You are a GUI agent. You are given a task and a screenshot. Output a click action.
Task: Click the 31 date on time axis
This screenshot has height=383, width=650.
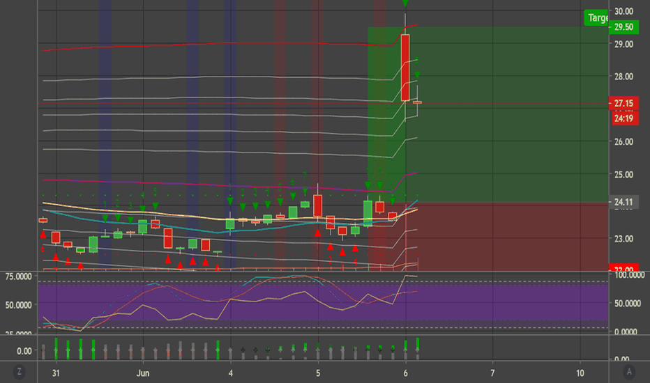pos(56,373)
